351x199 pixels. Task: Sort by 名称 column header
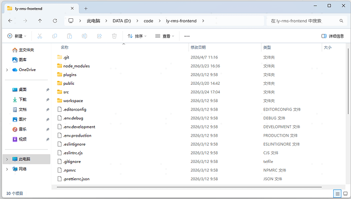point(65,47)
